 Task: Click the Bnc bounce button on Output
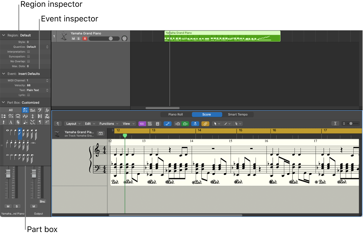42,202
